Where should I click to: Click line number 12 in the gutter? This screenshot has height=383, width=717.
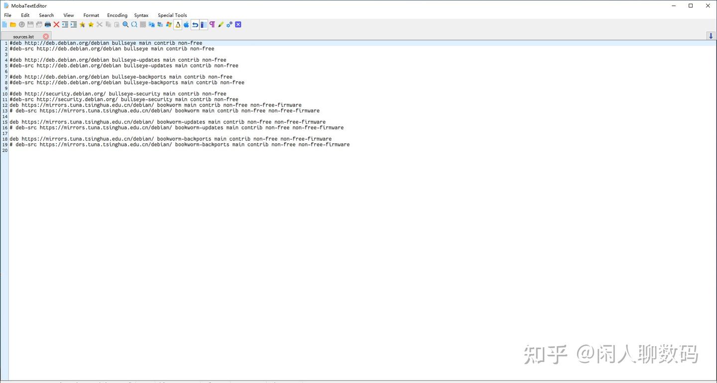pyautogui.click(x=5, y=105)
